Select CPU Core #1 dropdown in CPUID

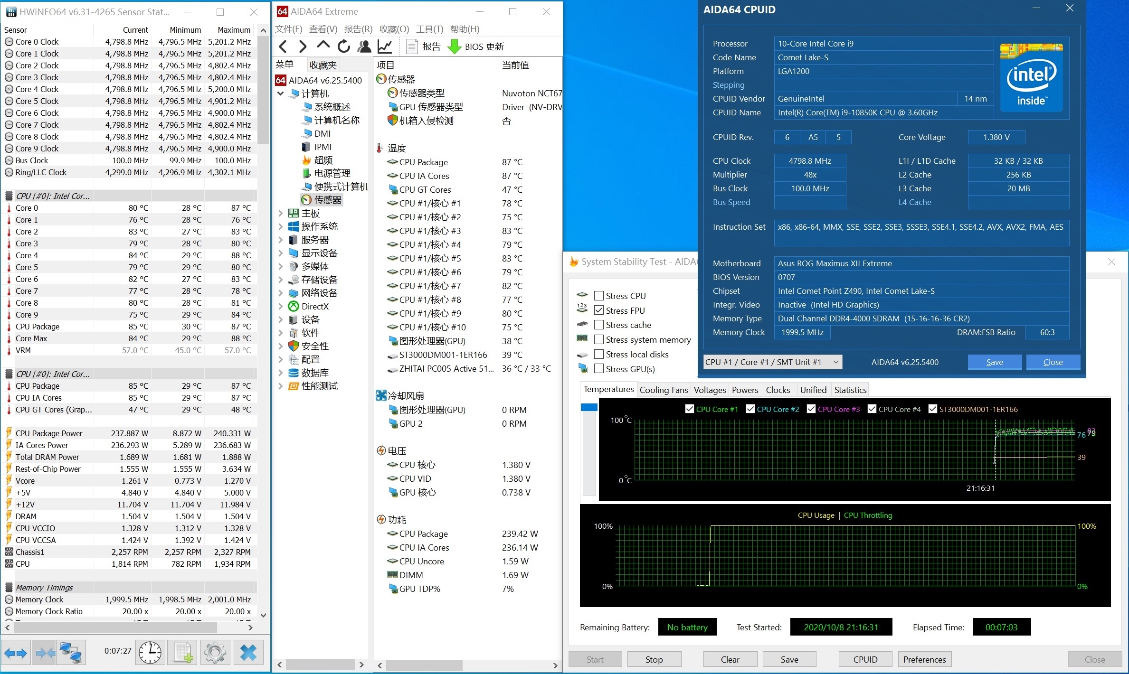[771, 363]
